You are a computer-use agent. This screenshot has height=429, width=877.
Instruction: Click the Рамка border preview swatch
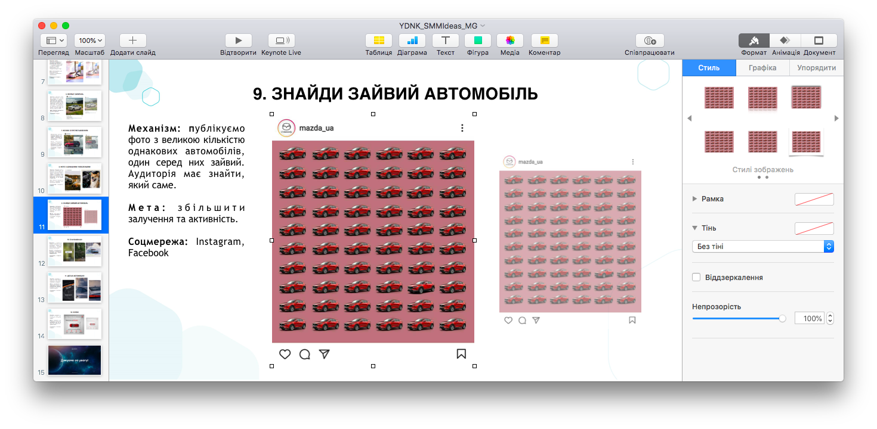814,199
